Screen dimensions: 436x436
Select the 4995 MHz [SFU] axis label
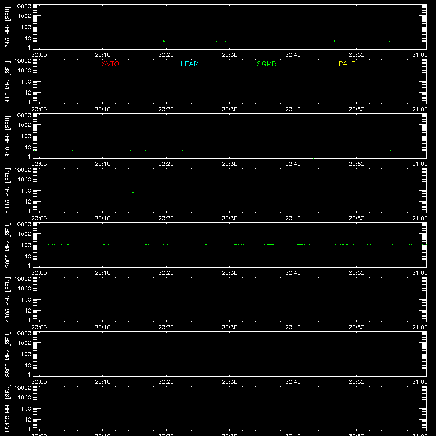[7, 299]
